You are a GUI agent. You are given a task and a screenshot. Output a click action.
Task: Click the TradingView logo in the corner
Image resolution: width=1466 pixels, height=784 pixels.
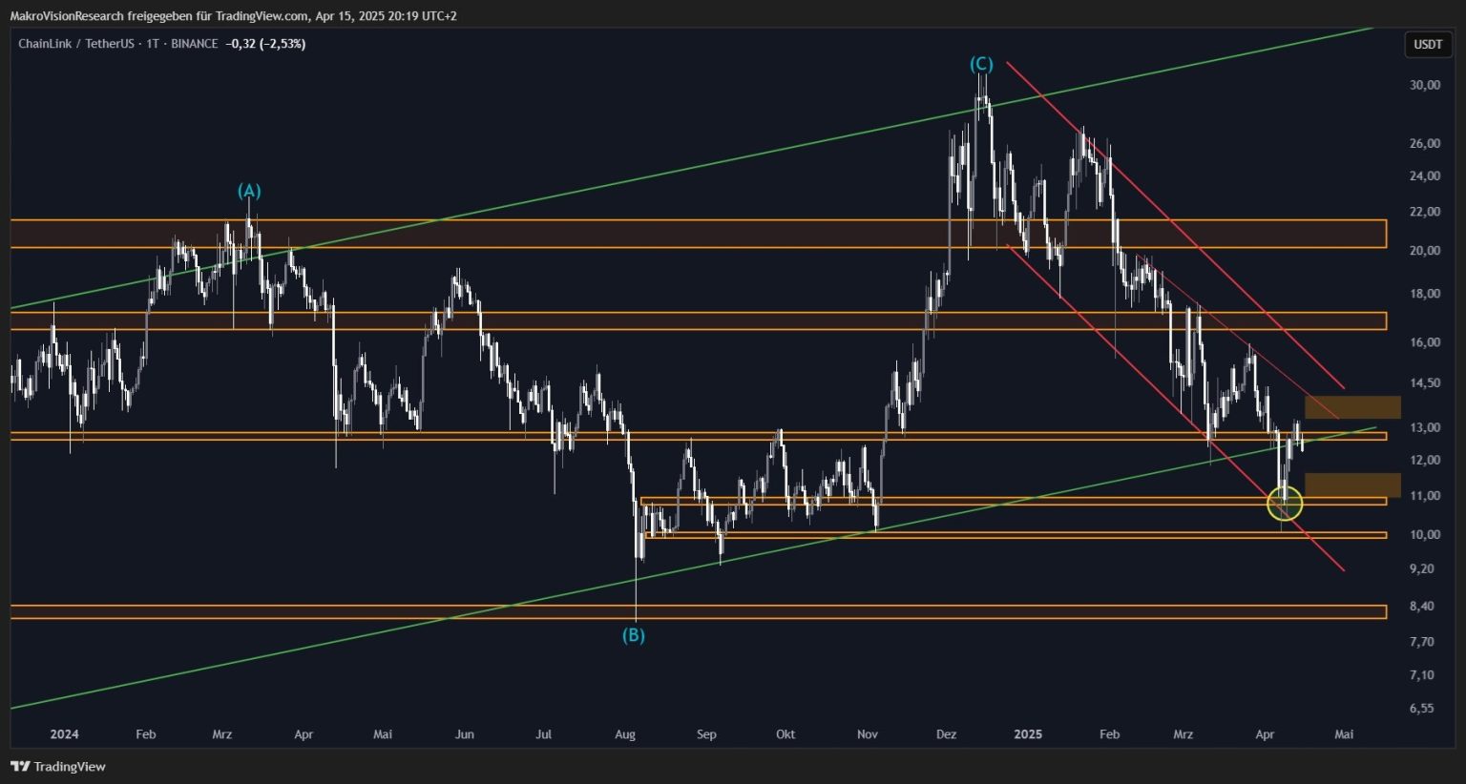coord(57,767)
